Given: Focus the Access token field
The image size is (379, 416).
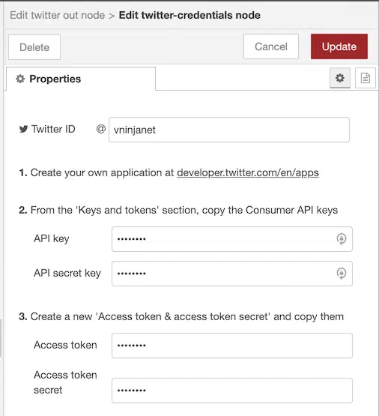Looking at the screenshot, I should point(232,346).
